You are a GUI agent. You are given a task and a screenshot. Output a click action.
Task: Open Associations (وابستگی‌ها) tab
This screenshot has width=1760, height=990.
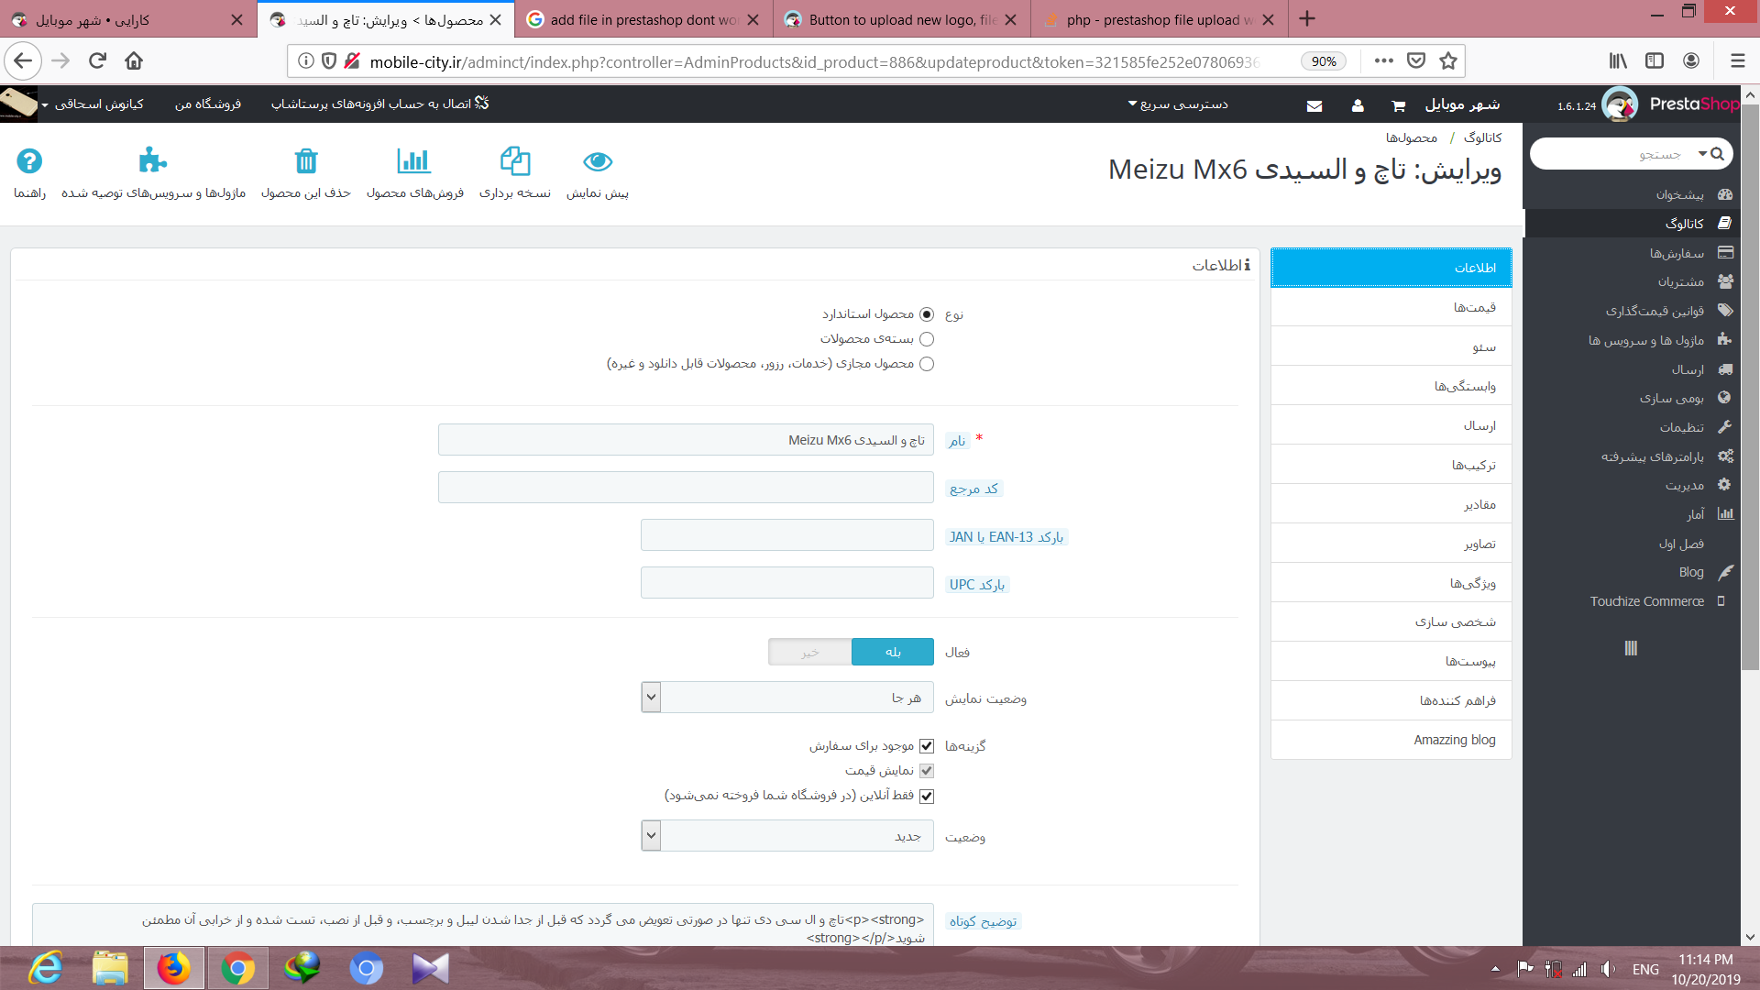tap(1391, 386)
